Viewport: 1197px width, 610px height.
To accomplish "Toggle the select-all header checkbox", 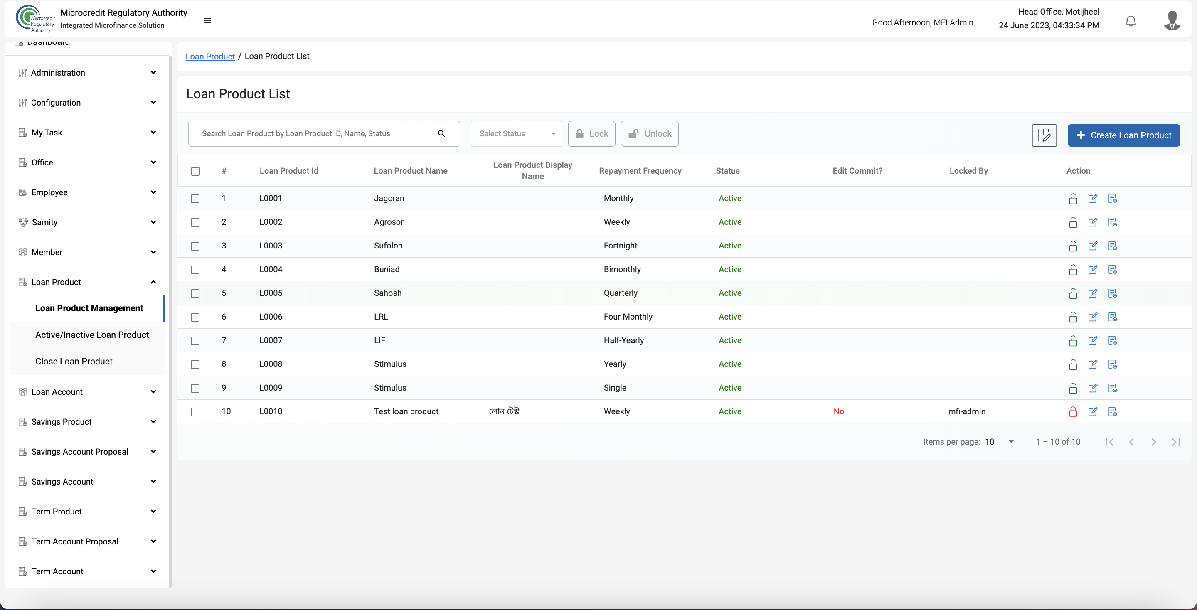I will pyautogui.click(x=196, y=172).
